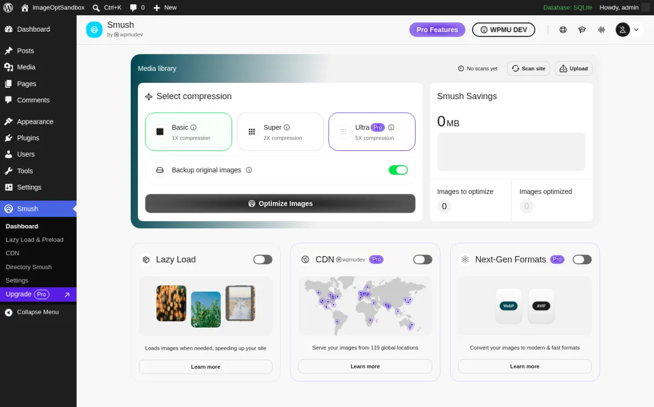Image resolution: width=654 pixels, height=407 pixels.
Task: Click the Optimize Images button
Action: pyautogui.click(x=280, y=203)
